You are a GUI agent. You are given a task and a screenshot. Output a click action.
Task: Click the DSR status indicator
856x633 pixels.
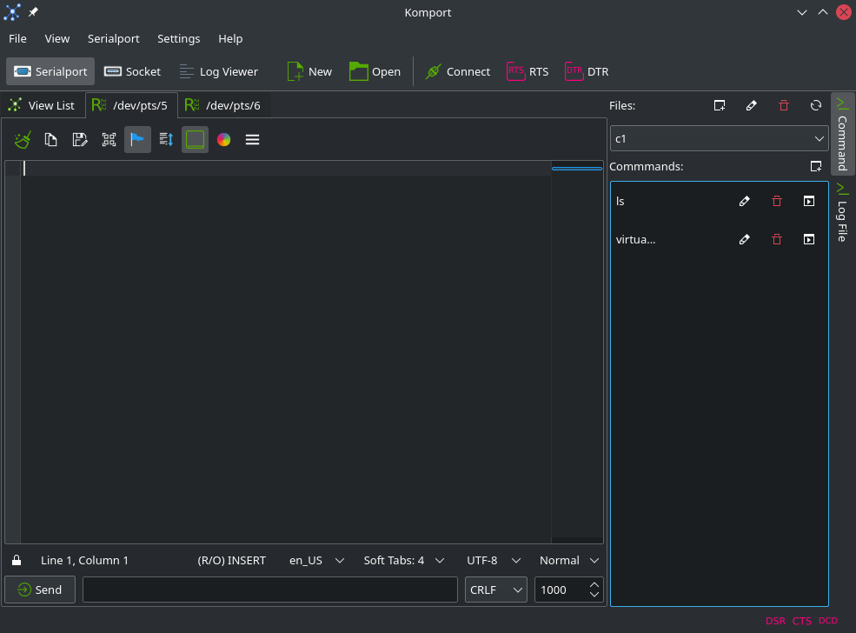tap(775, 621)
